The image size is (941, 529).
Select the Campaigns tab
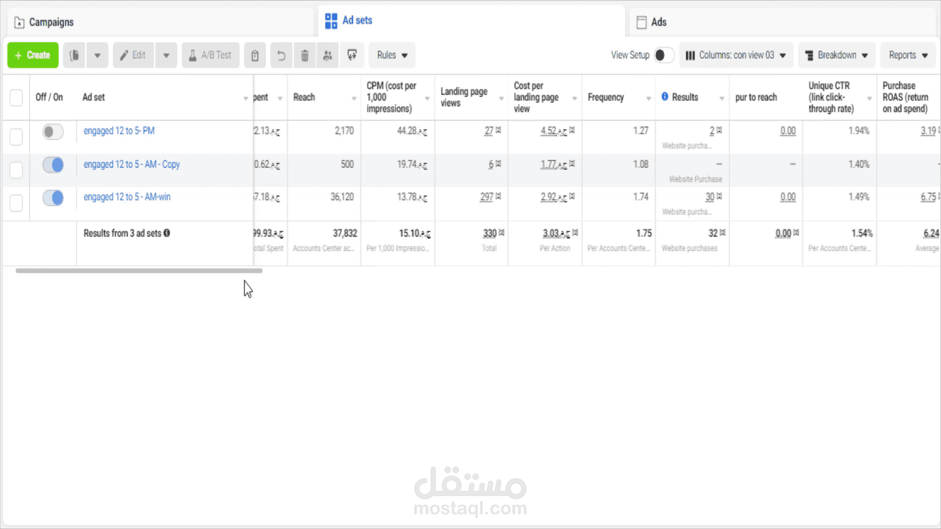coord(51,22)
